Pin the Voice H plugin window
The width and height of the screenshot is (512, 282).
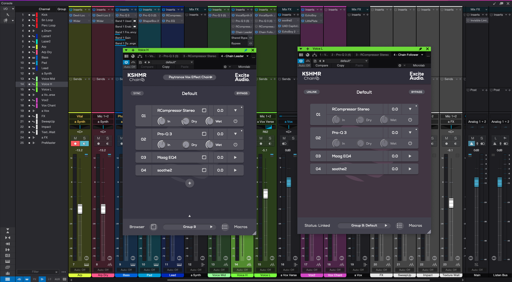(x=246, y=50)
